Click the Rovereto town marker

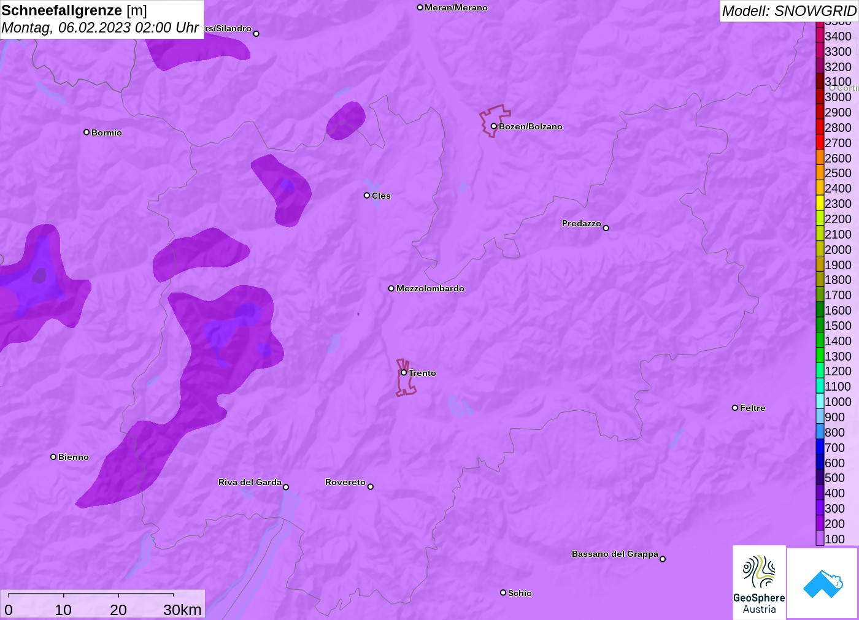point(370,486)
